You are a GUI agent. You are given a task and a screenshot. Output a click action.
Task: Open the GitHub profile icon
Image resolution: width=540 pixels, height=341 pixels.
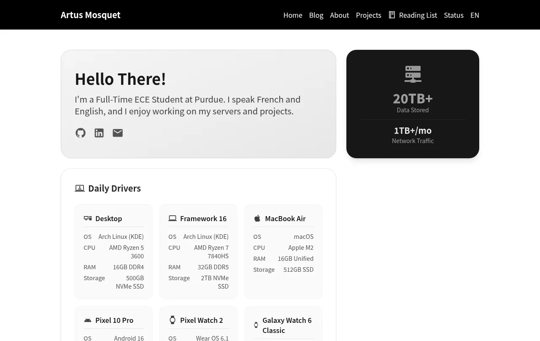[x=81, y=133]
